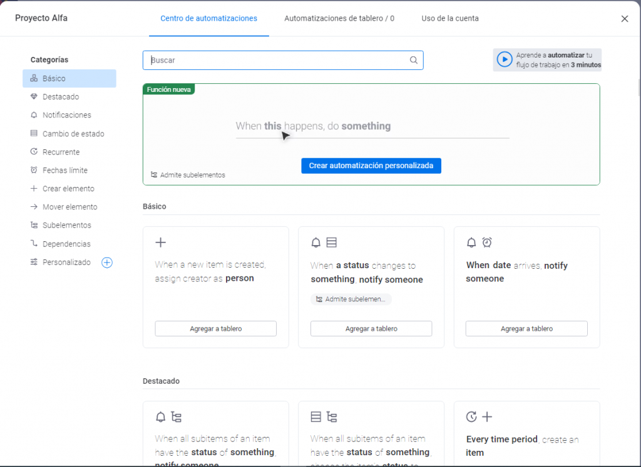The height and width of the screenshot is (467, 641).
Task: Add the assign creator automation to board
Action: pyautogui.click(x=215, y=329)
